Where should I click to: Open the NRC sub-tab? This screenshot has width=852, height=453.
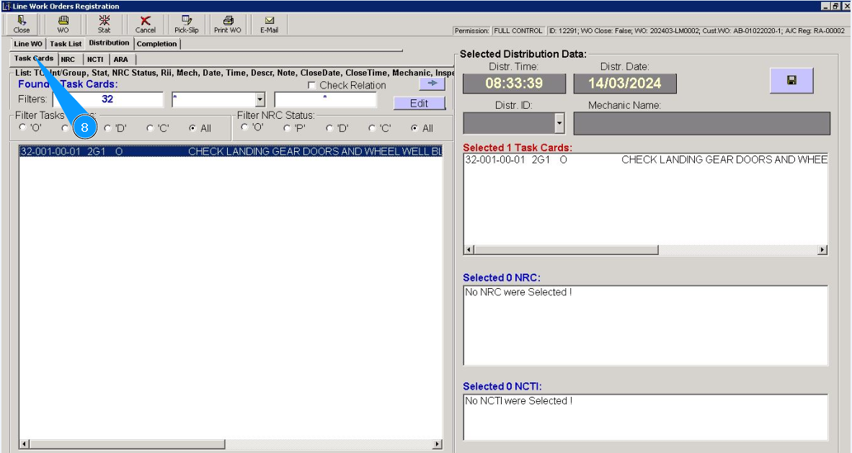[x=68, y=59]
